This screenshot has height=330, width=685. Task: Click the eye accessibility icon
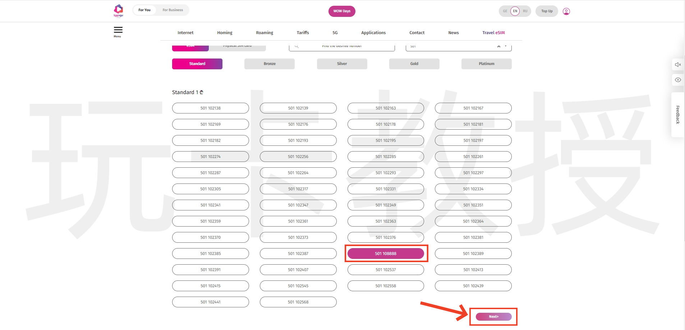pos(678,80)
